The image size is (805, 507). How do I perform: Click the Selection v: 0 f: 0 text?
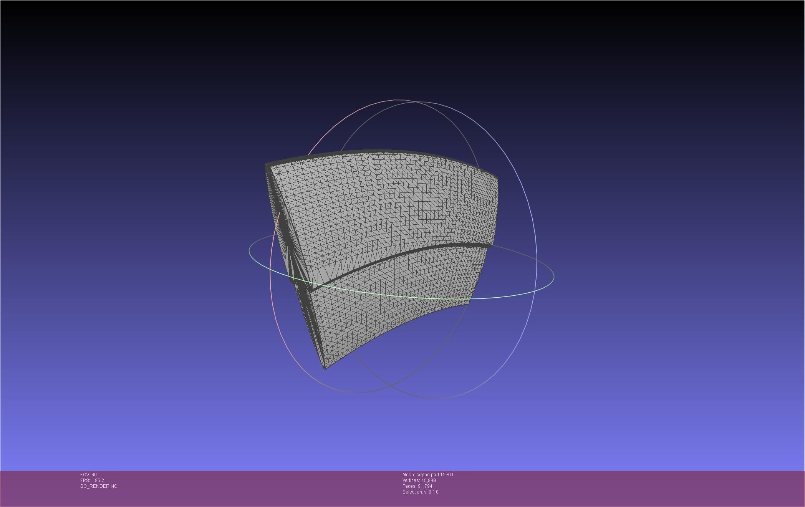pos(420,492)
